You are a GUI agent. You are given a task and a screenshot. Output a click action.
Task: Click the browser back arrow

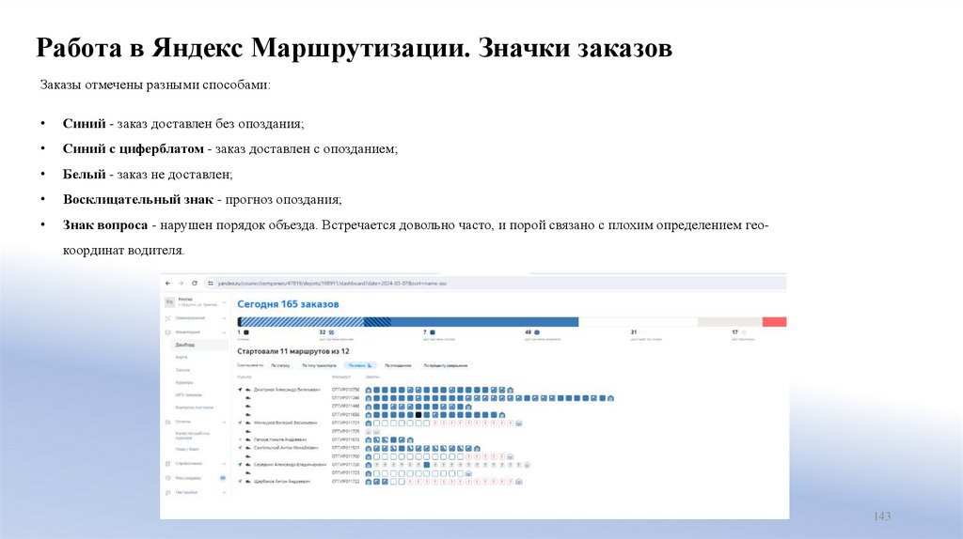coord(167,284)
